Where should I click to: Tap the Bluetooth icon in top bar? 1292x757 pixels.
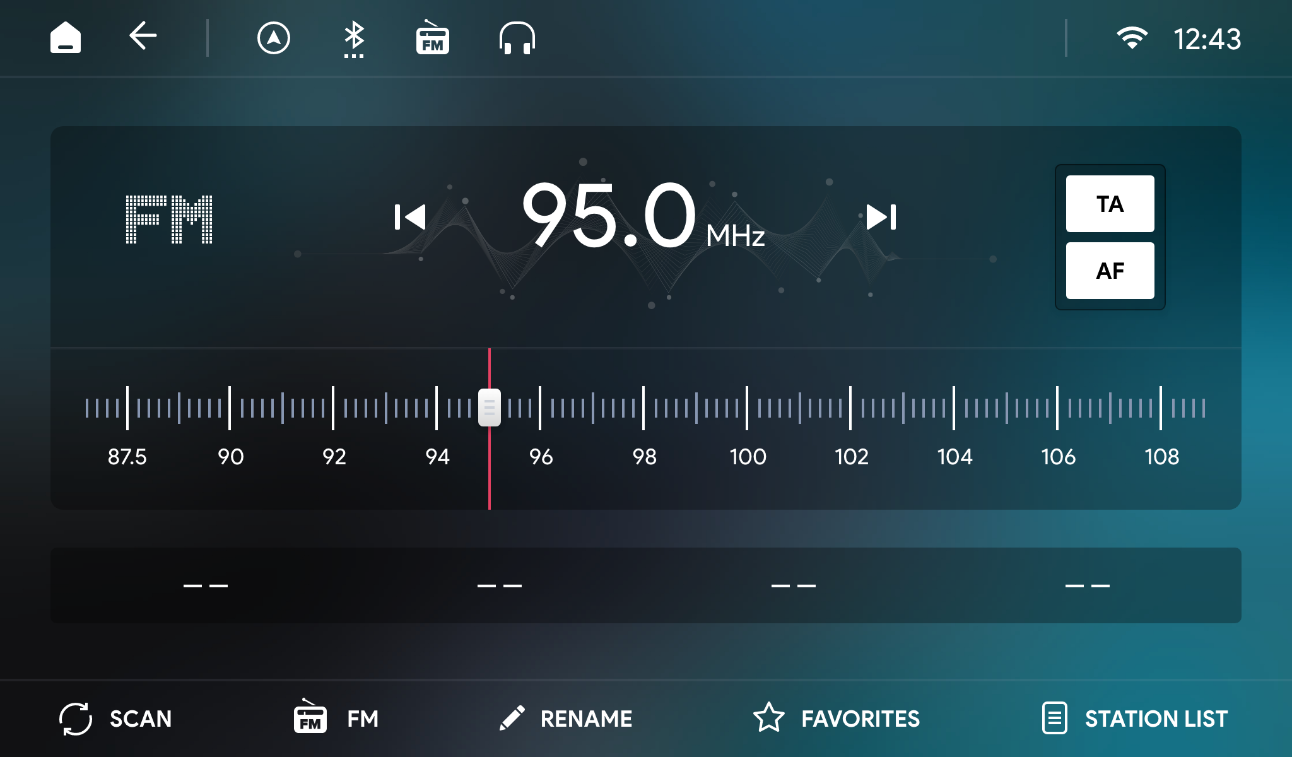[354, 38]
